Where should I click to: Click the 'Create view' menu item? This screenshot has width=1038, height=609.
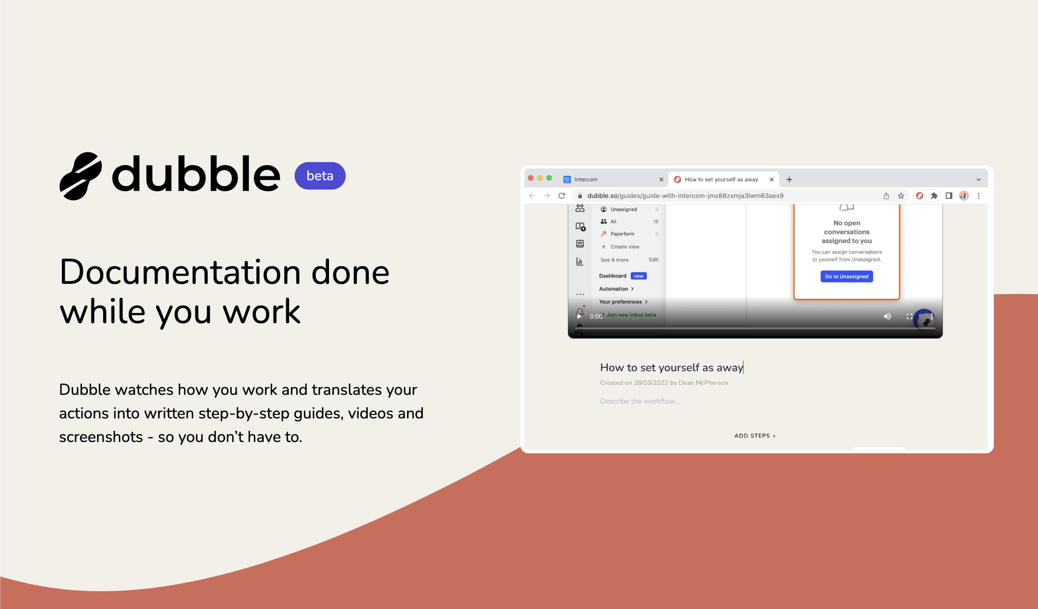tap(621, 247)
